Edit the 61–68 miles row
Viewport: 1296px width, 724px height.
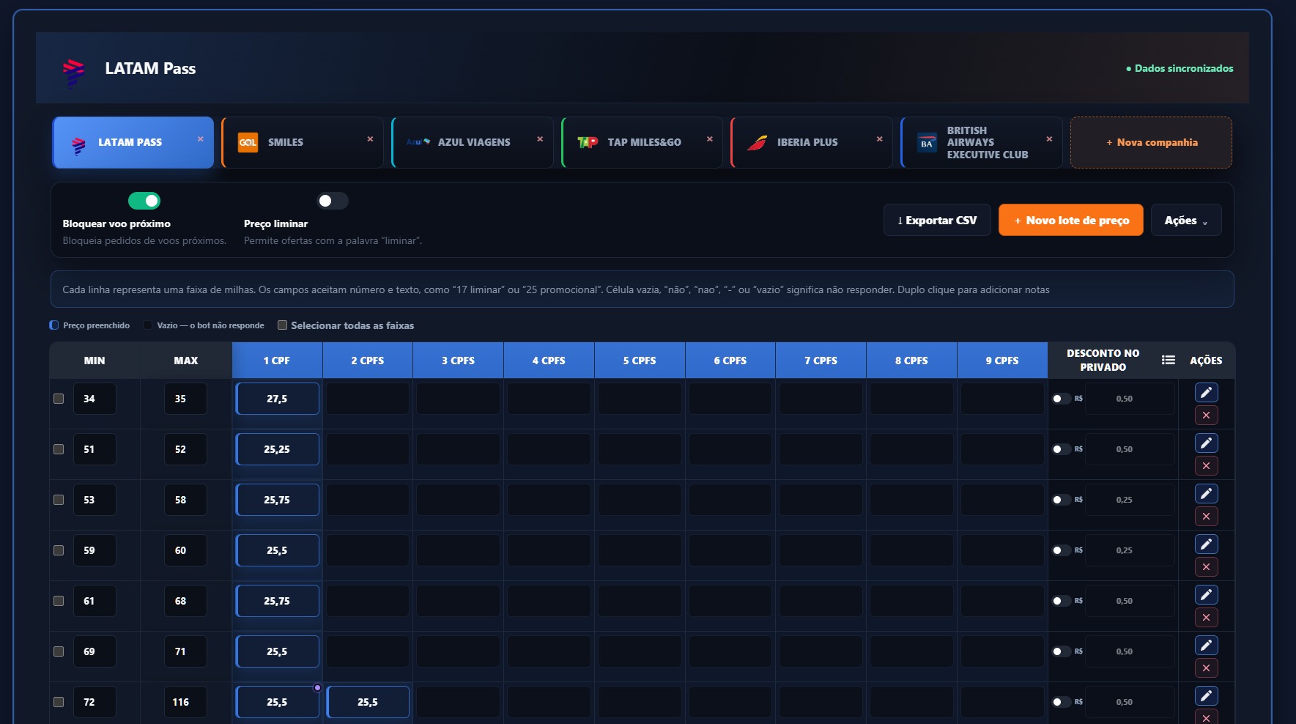[x=1206, y=594]
